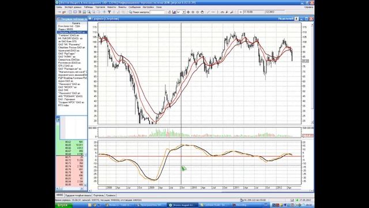Screen dimensions: 369x208
Task: Select Dow Jones Ind. - США row
Action: tap(72, 26)
